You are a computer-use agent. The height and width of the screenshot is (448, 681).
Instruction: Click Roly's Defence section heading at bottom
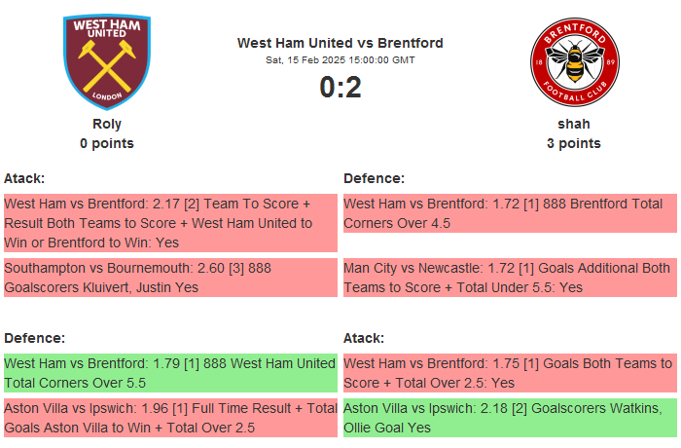pos(34,338)
